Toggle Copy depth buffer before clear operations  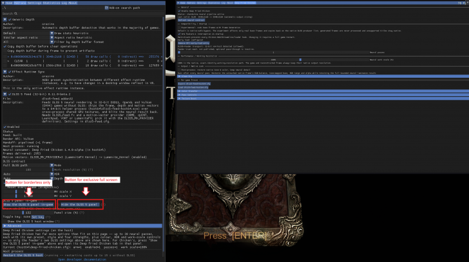[5, 46]
